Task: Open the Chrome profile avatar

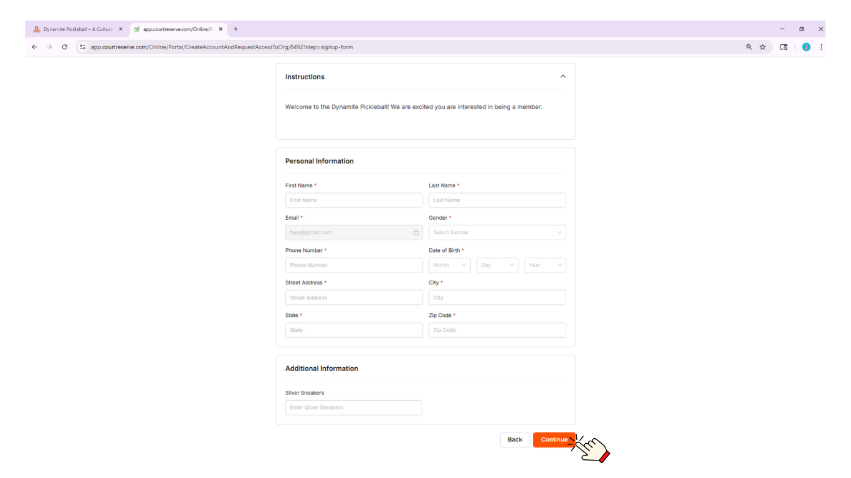Action: (806, 47)
